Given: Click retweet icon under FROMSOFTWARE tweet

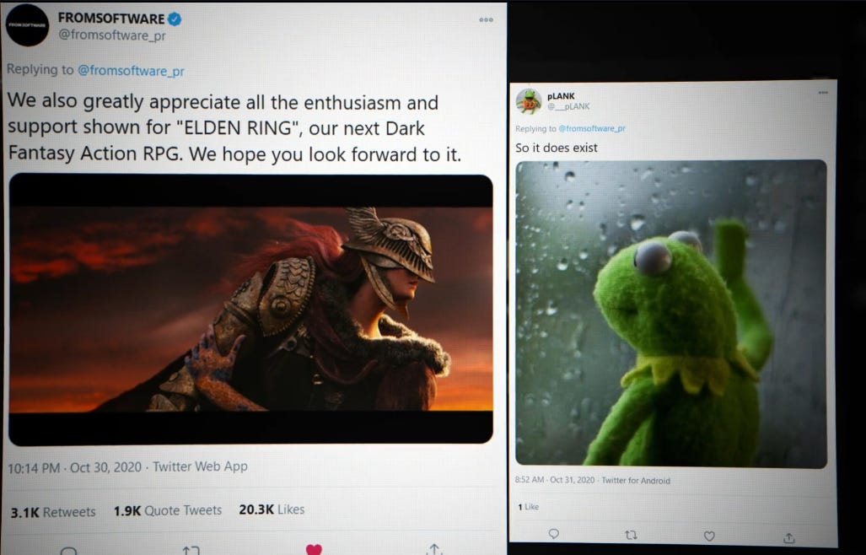Looking at the screenshot, I should (191, 550).
